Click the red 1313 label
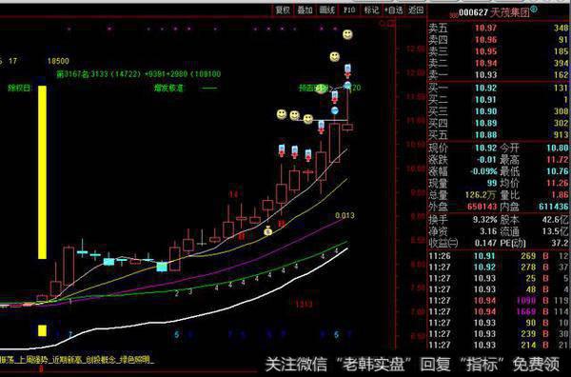 pyautogui.click(x=304, y=304)
